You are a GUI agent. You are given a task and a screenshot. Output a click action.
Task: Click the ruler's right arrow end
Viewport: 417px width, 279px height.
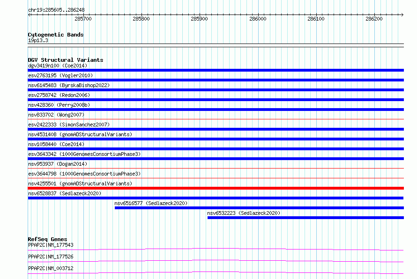(402, 15)
